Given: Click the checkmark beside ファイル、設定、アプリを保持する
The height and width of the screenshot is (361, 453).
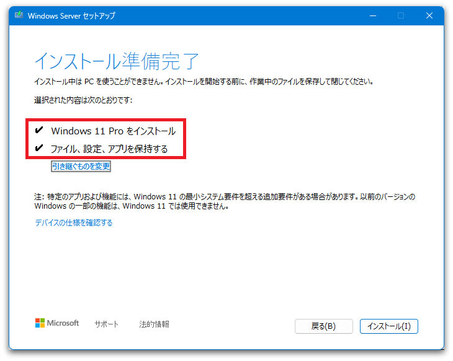Looking at the screenshot, I should [x=38, y=148].
